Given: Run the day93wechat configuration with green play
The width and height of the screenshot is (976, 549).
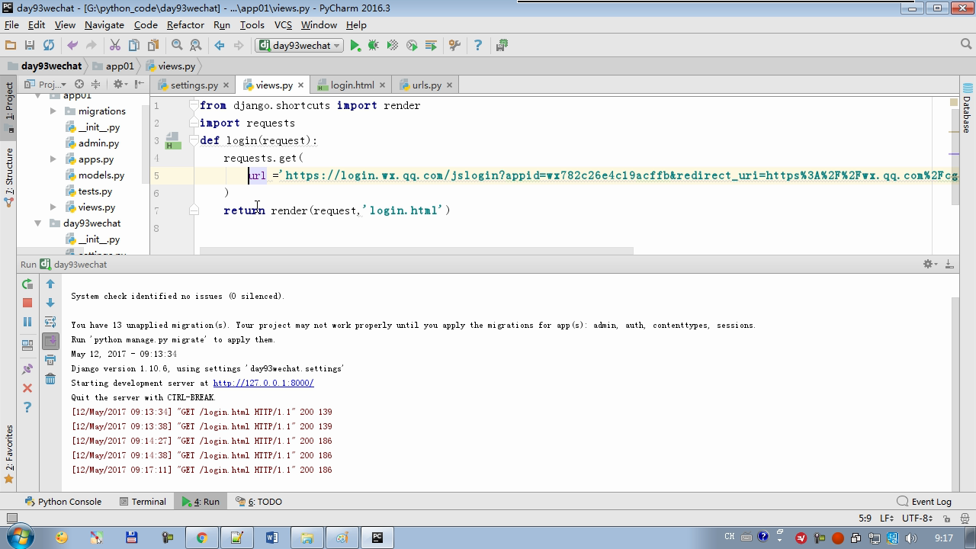Looking at the screenshot, I should (355, 46).
